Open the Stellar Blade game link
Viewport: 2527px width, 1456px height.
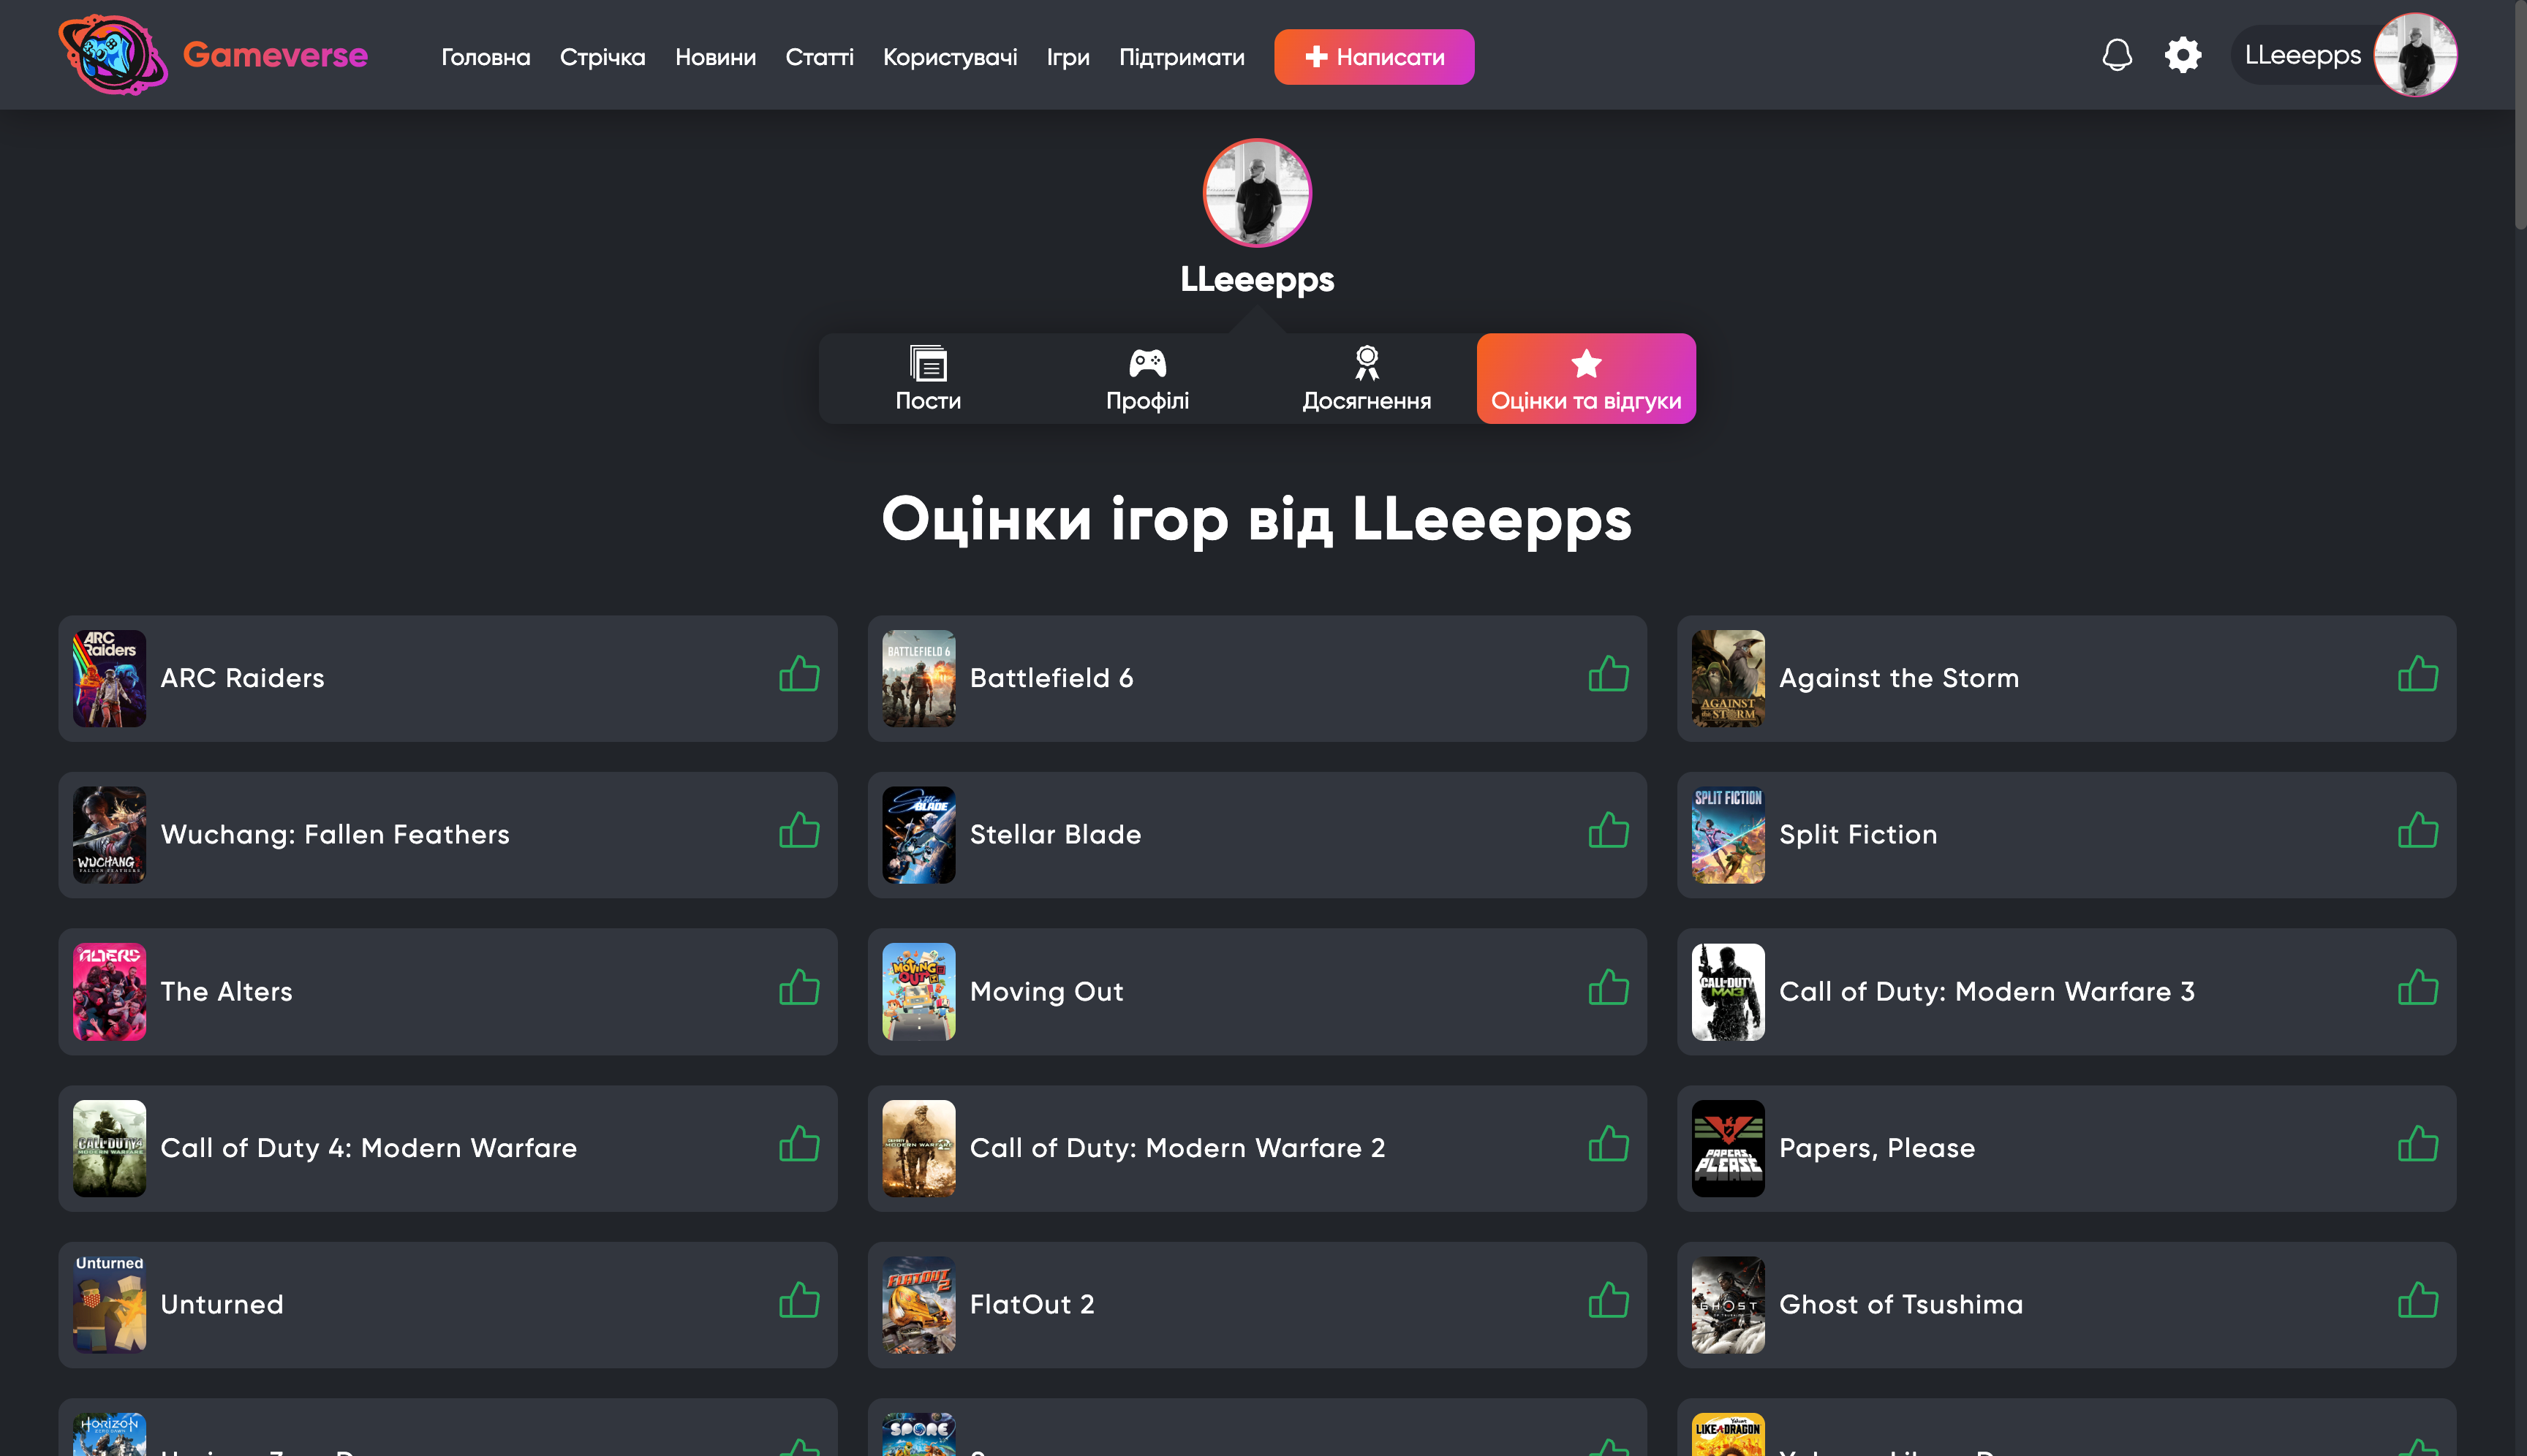[1055, 835]
